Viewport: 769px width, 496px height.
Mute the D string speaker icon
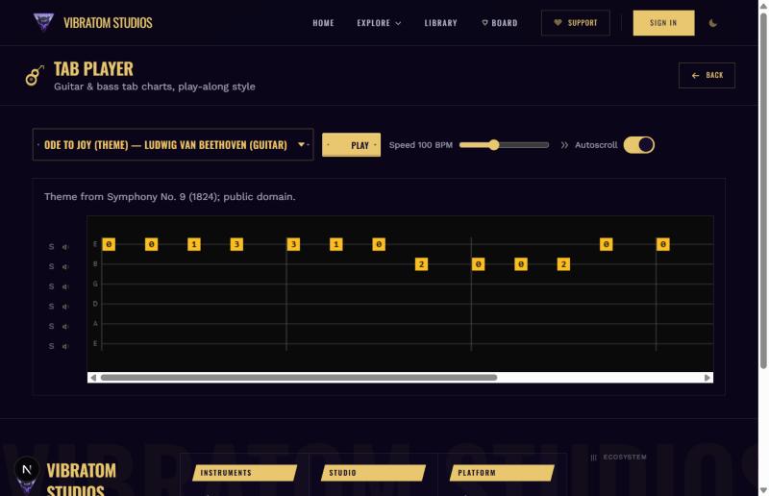65,307
